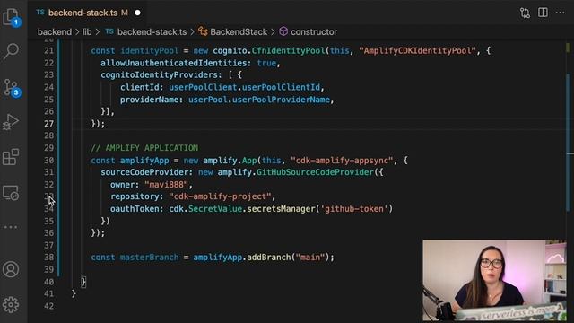The height and width of the screenshot is (323, 574).
Task: Open the Remote Explorer view
Action: tap(11, 192)
